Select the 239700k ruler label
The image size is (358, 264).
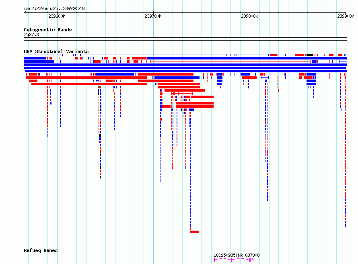pos(153,16)
